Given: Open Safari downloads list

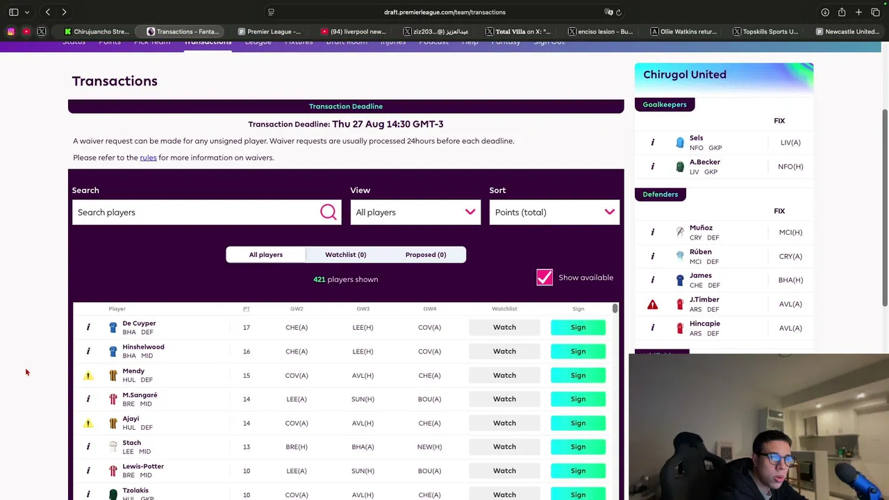Looking at the screenshot, I should pyautogui.click(x=825, y=12).
